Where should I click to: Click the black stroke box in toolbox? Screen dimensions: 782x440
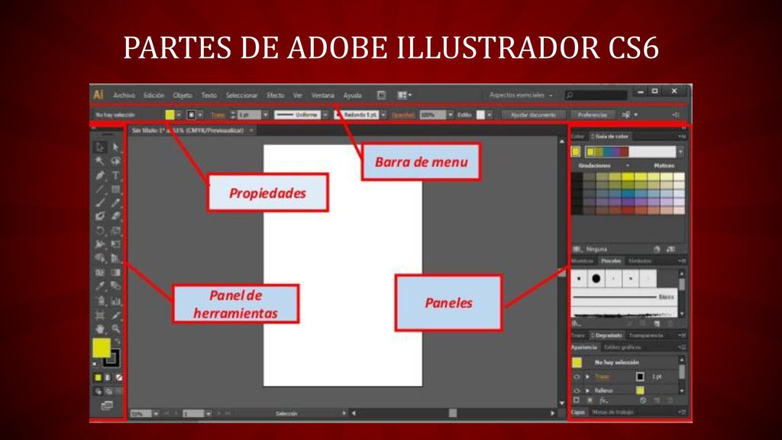tap(112, 357)
